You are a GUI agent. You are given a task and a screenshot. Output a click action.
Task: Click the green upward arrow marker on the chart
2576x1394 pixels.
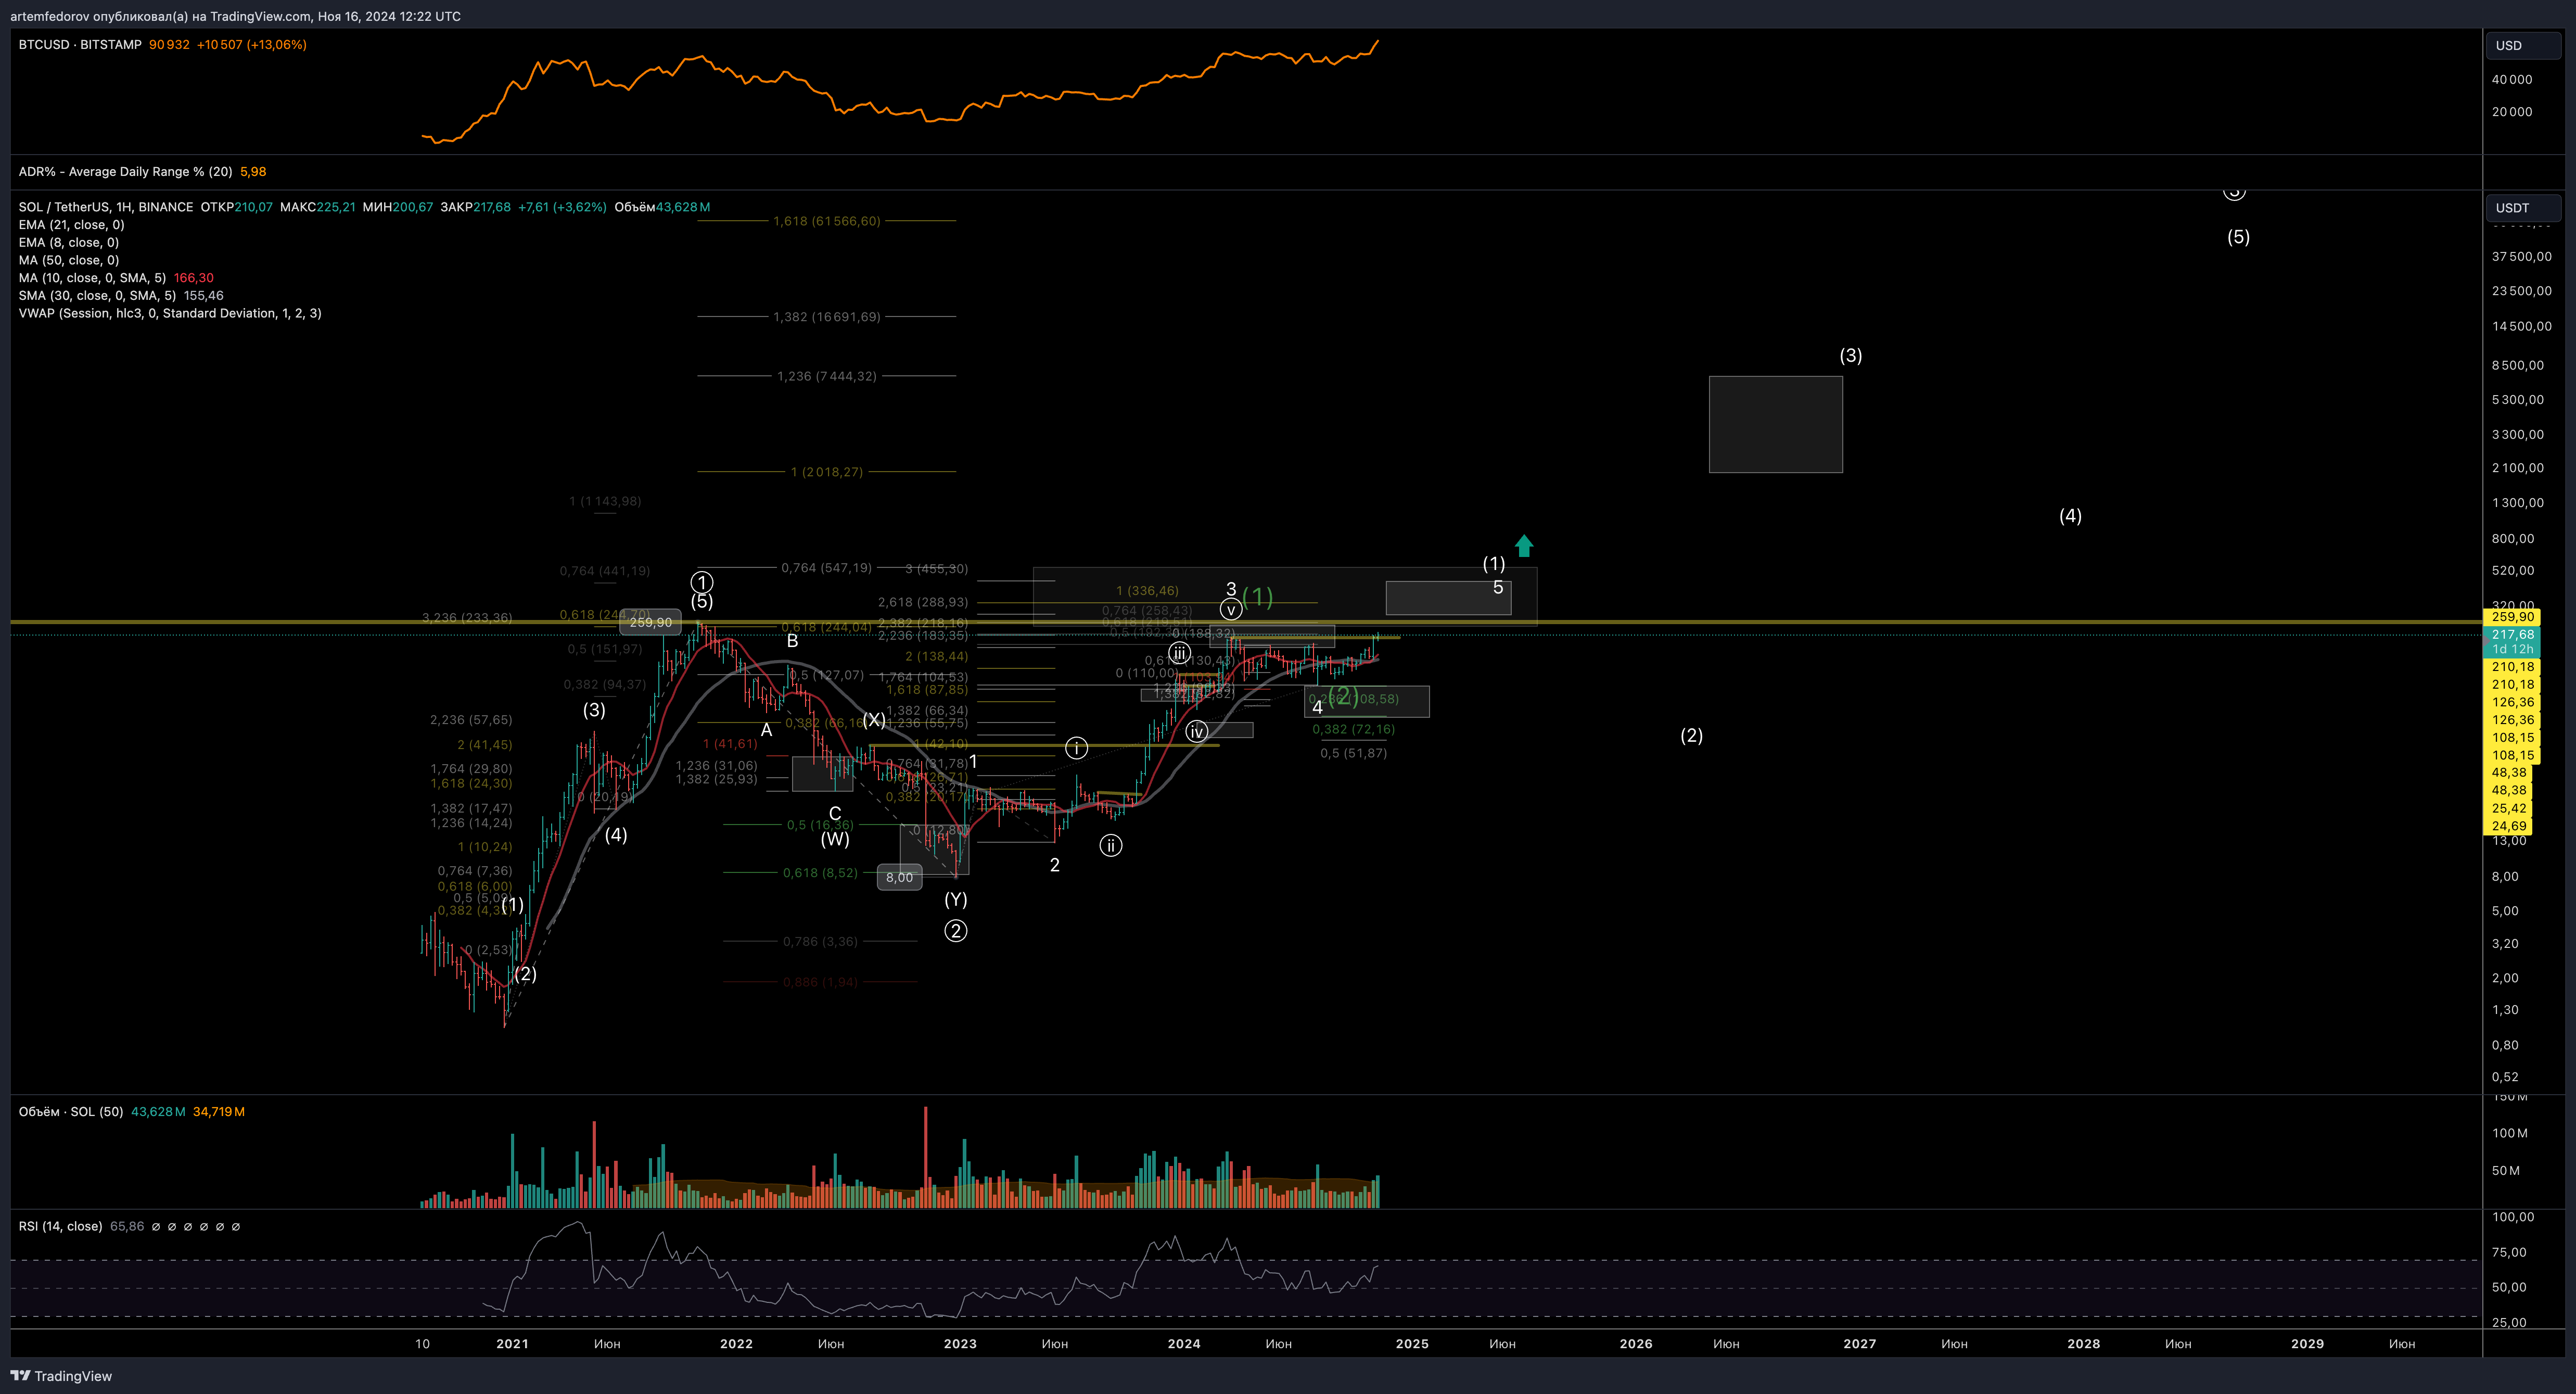1523,546
